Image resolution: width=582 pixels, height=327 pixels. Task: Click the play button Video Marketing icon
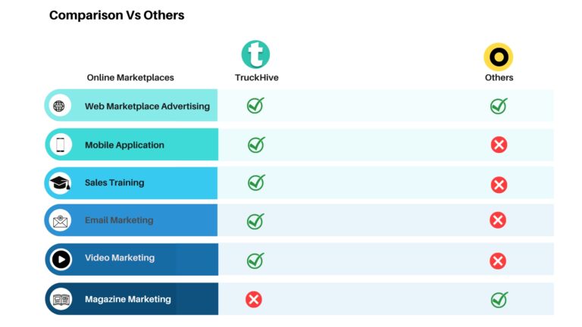[61, 260]
